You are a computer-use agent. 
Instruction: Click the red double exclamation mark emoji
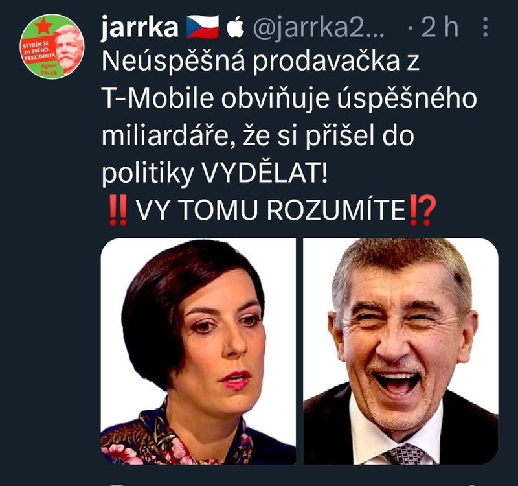pos(118,210)
